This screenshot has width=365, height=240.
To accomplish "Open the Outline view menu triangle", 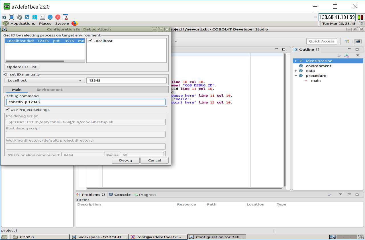I will pyautogui.click(x=357, y=55).
